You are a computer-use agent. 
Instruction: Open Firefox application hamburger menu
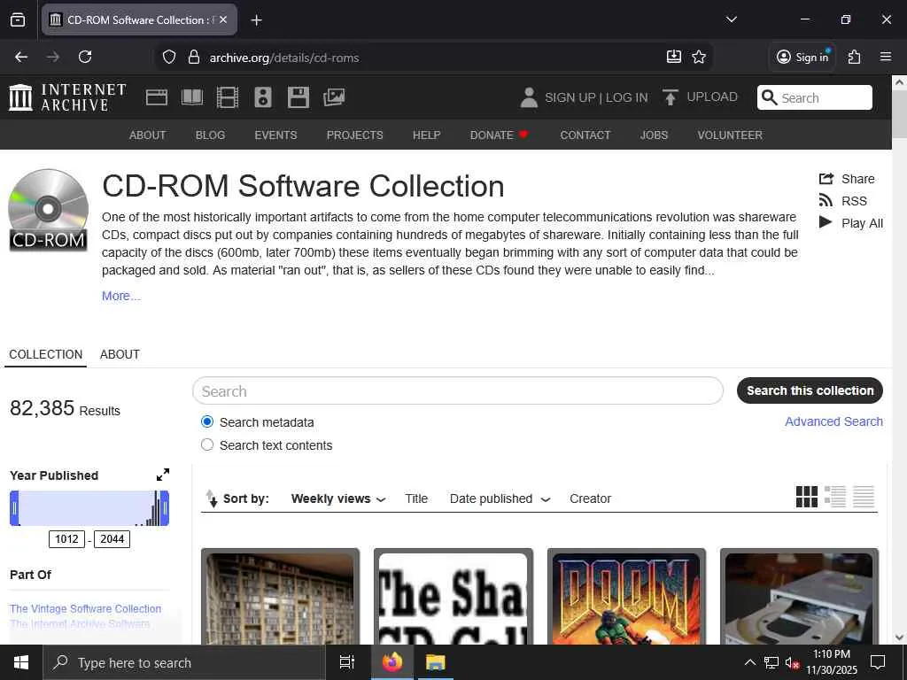coord(886,57)
